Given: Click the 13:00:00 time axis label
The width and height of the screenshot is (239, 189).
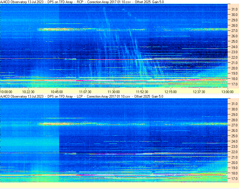Looking at the screenshot, I should click(227, 92).
